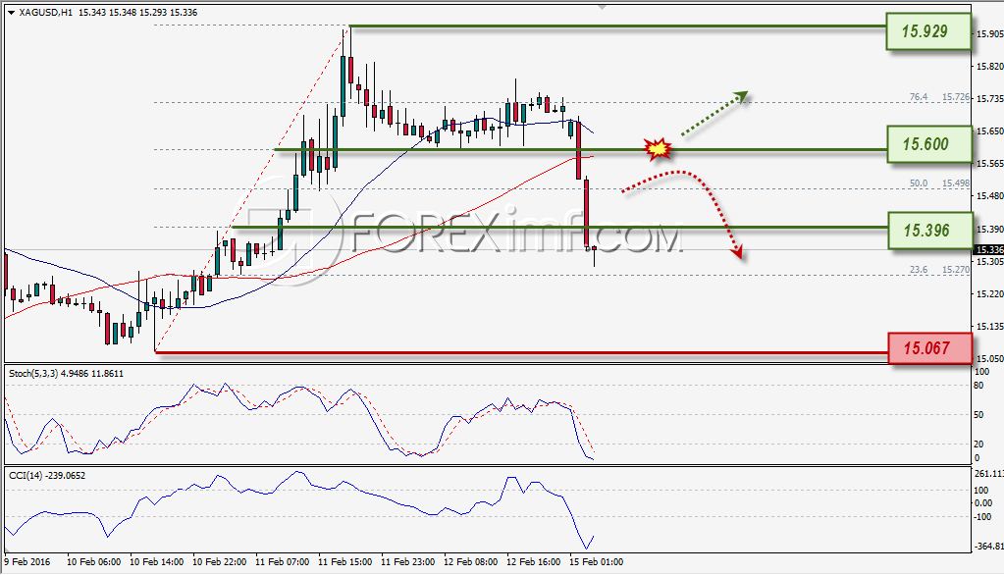Click the CCI -364.81 axis value
Image resolution: width=1004 pixels, height=575 pixels.
988,547
